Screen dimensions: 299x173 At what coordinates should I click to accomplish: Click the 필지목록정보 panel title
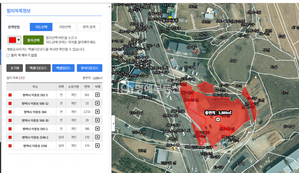click(x=19, y=11)
